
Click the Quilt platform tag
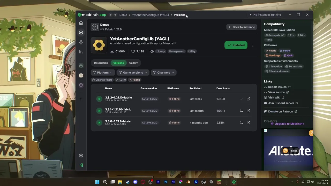pyautogui.click(x=288, y=56)
